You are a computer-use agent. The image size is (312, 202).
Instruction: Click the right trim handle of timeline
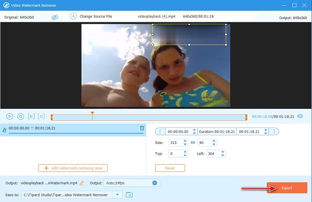click(246, 118)
